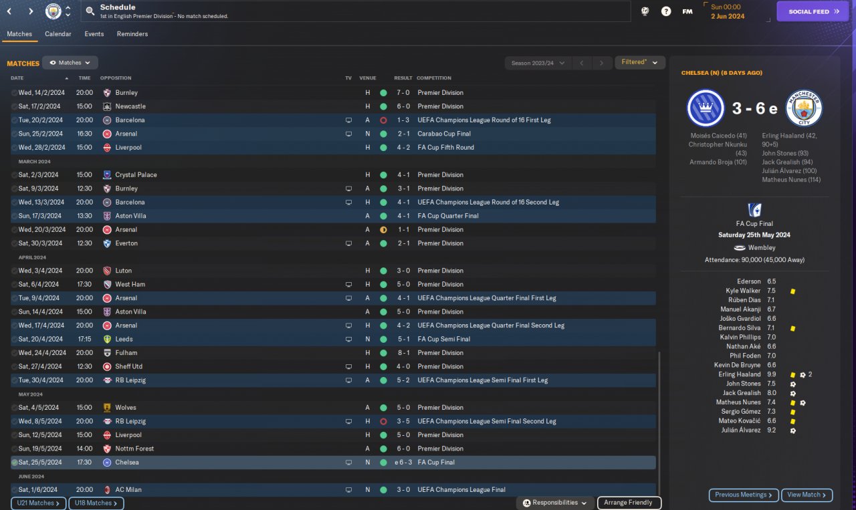Click the Result column header
This screenshot has width=856, height=510.
point(403,78)
